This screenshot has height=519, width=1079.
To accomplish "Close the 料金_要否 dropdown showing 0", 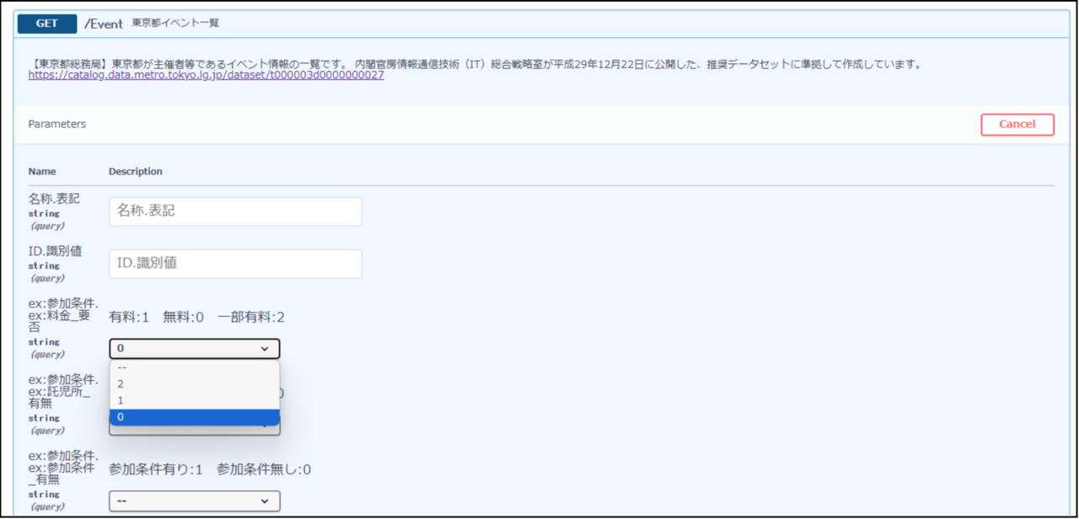I will point(195,348).
